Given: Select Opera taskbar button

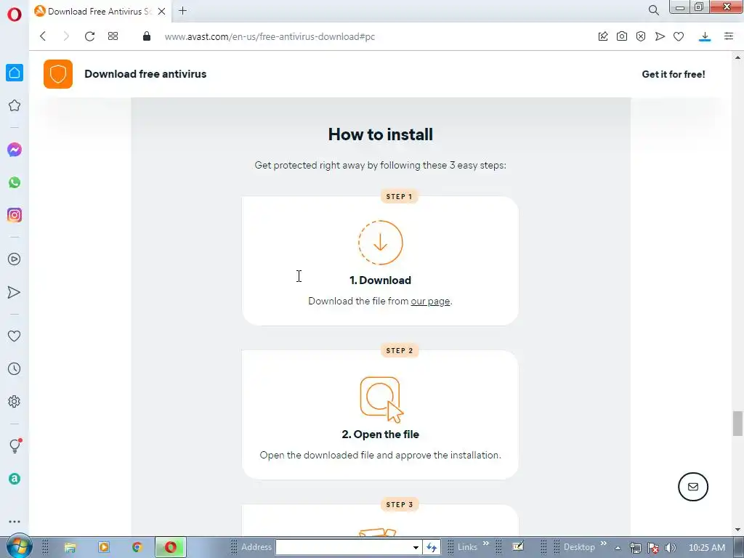Looking at the screenshot, I should click(x=170, y=547).
